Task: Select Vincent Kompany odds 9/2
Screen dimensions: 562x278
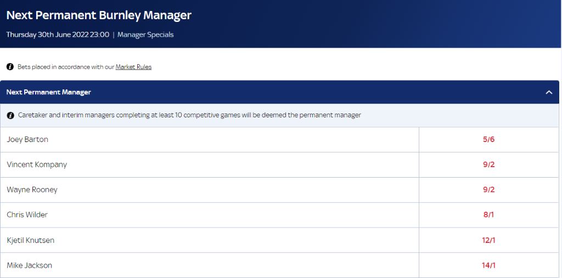Action: coord(488,165)
